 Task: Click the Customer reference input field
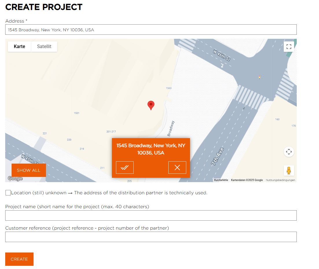coord(151,237)
